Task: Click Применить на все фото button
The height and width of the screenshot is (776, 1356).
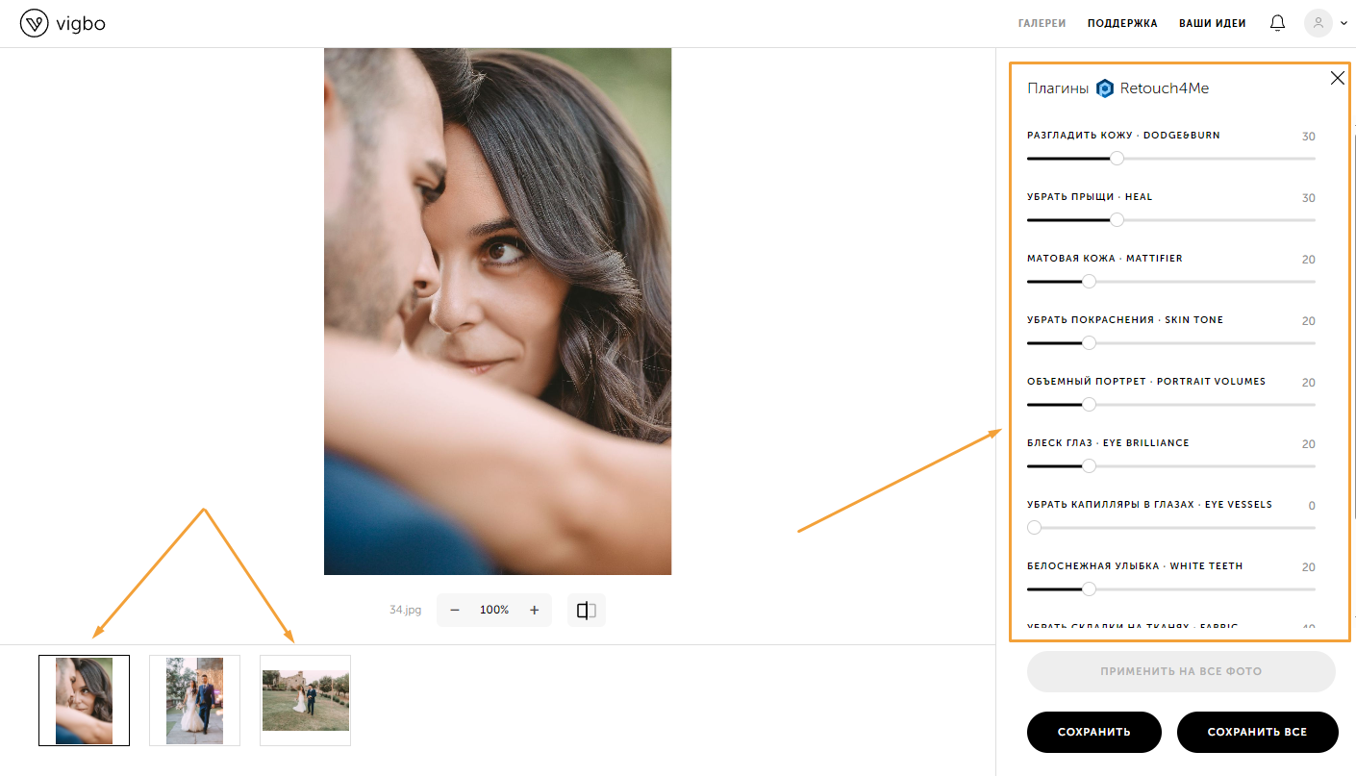Action: pos(1181,671)
